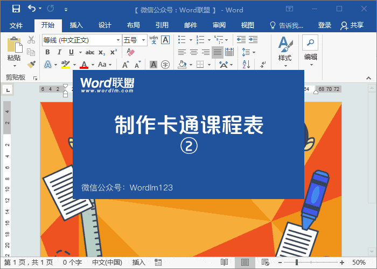Collapse the ribbon with the chevron

(x=368, y=78)
